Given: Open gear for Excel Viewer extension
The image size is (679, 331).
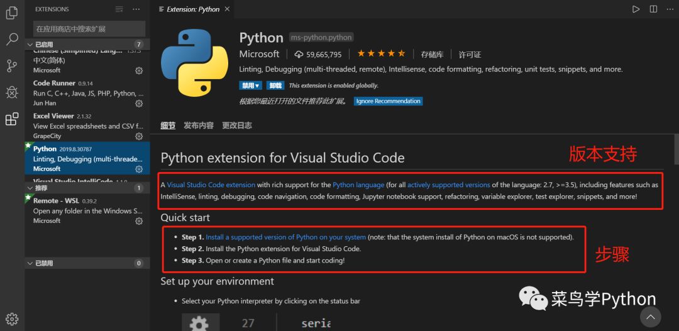Looking at the screenshot, I should pos(139,136).
